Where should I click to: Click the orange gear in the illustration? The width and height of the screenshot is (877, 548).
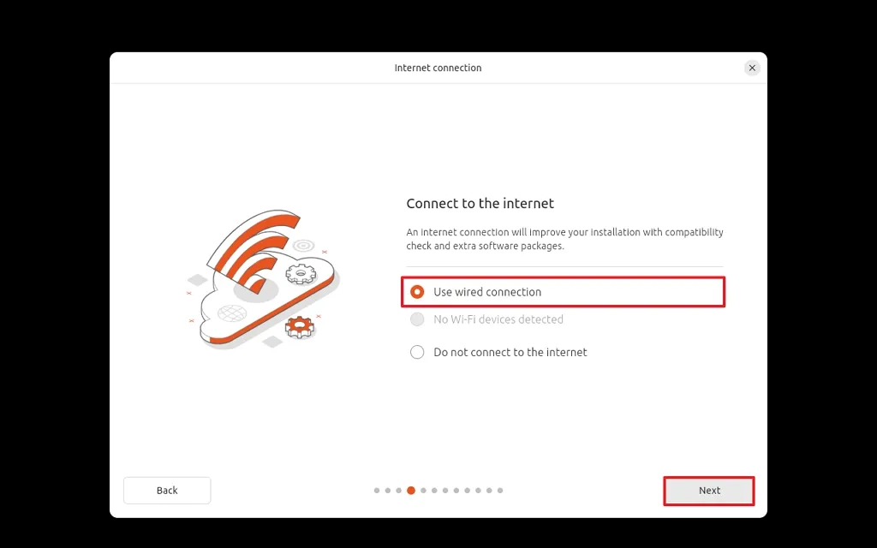pyautogui.click(x=299, y=325)
